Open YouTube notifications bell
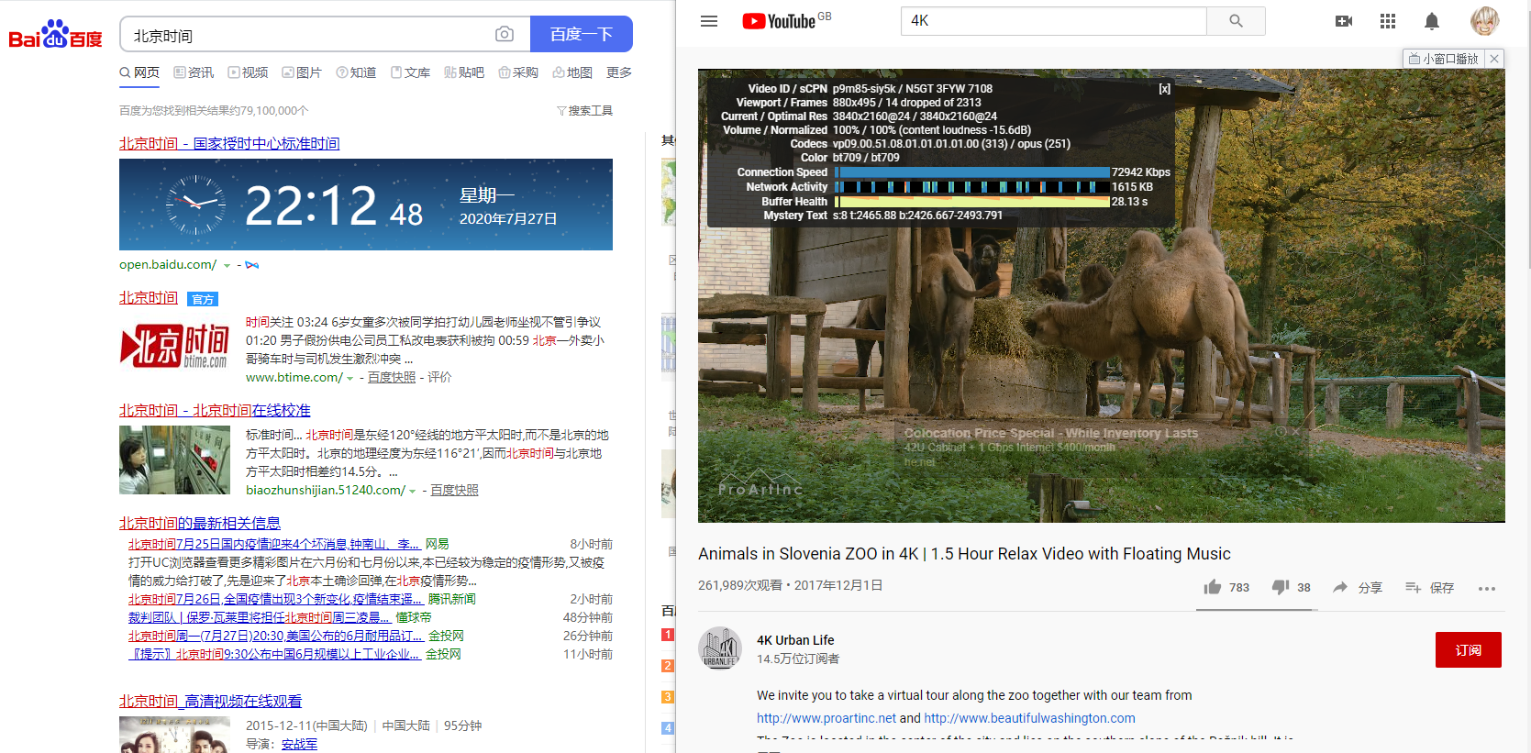 coord(1432,21)
